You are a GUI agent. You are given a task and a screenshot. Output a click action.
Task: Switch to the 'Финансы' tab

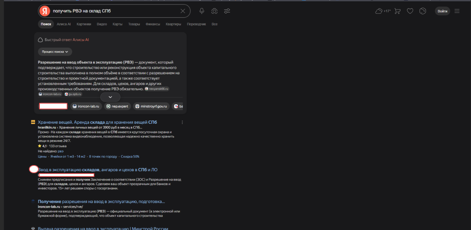pyautogui.click(x=153, y=24)
